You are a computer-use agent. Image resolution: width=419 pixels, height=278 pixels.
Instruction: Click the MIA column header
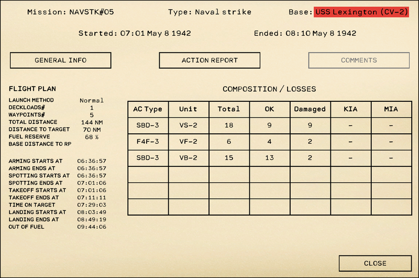(391, 109)
